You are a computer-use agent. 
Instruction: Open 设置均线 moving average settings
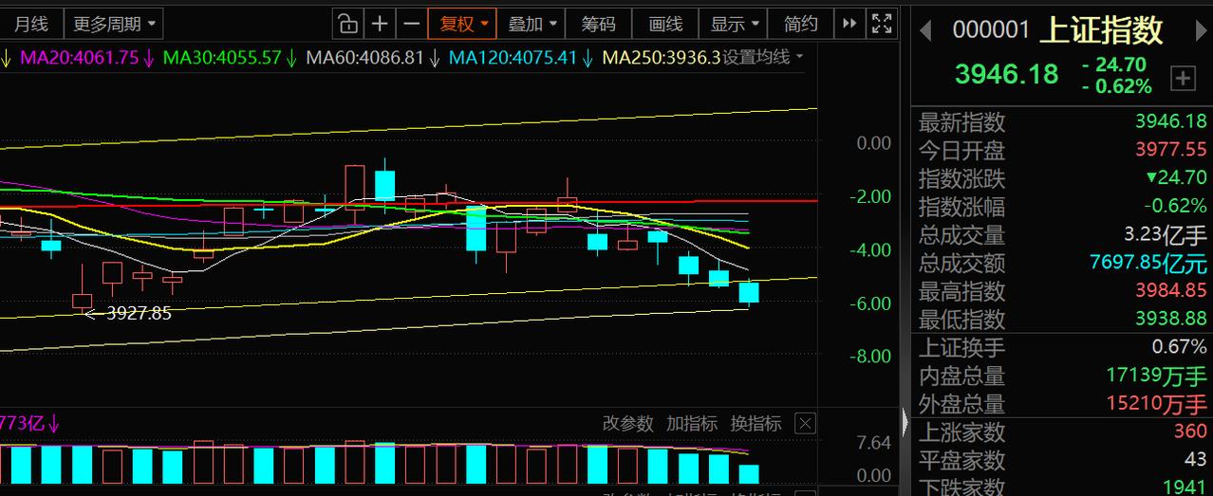(x=763, y=57)
